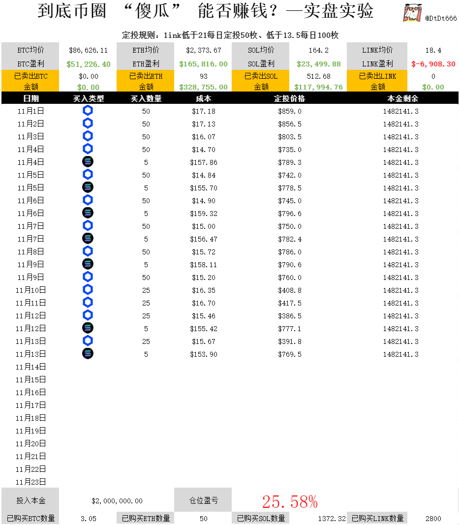Select the 日期 column header

pyautogui.click(x=31, y=98)
